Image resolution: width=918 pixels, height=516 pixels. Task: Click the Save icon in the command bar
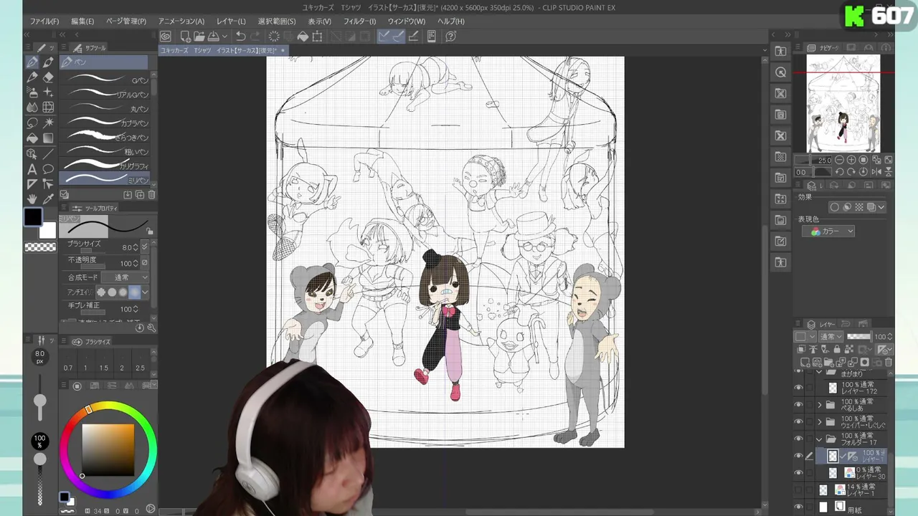[x=213, y=37]
